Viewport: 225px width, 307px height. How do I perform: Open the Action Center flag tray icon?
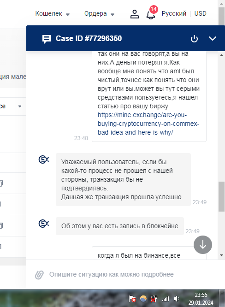coord(132,299)
